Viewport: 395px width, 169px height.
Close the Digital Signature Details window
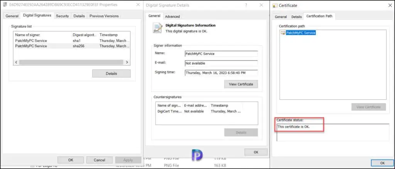pos(261,5)
